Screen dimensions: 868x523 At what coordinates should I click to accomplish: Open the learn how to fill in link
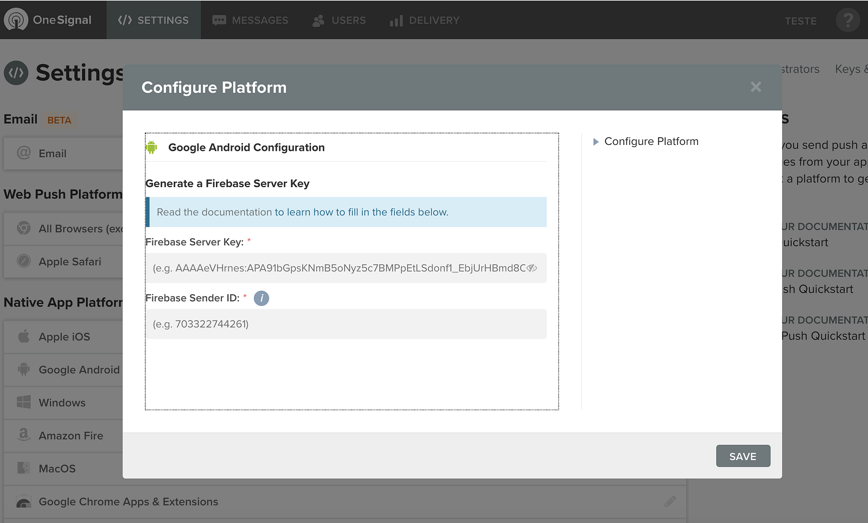[x=361, y=212]
